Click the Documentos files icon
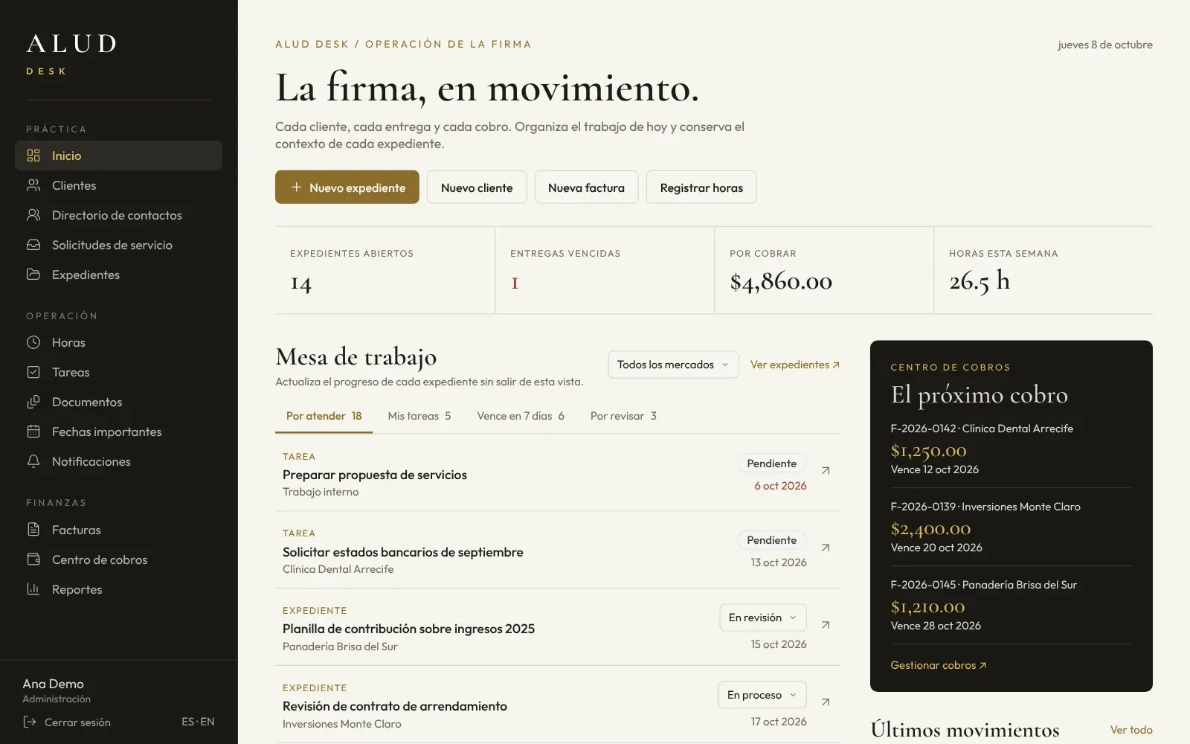1190x744 pixels. [x=33, y=402]
